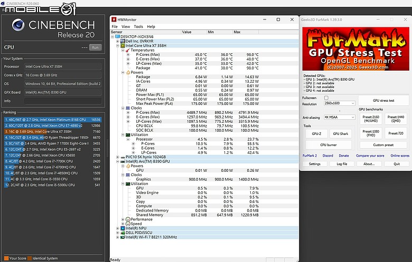Start the FurMark CPU burner
Viewport: 412px width, 262px height.
click(329, 145)
